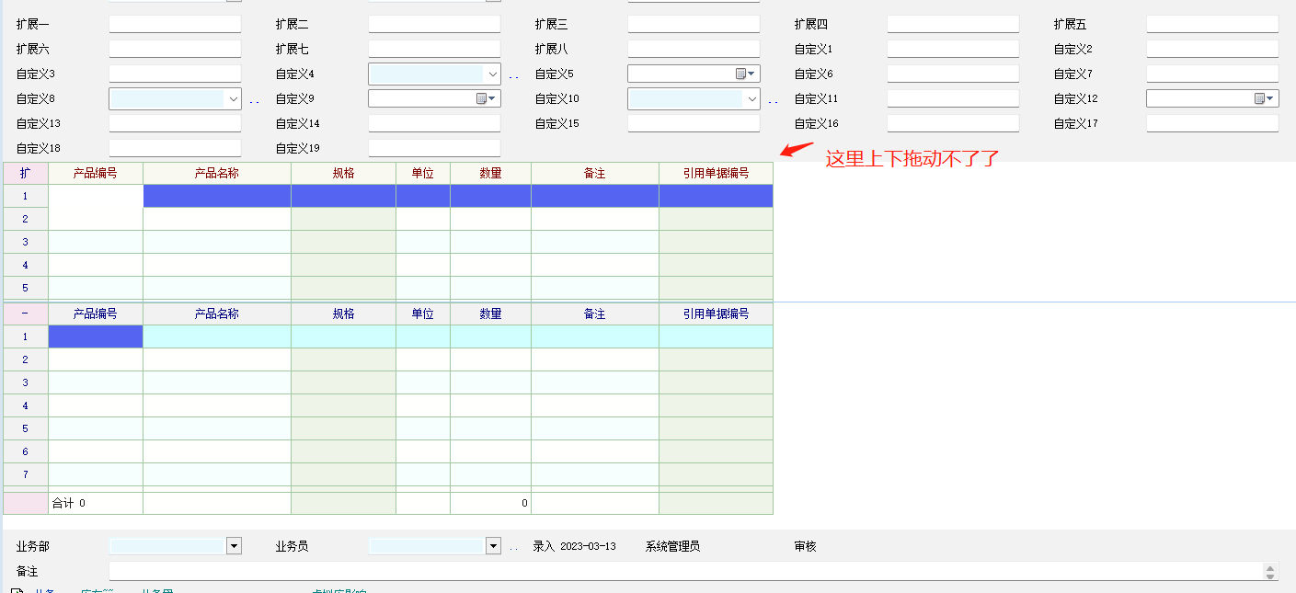Click the 扩展一 input field
This screenshot has height=593, width=1296.
pyautogui.click(x=175, y=24)
